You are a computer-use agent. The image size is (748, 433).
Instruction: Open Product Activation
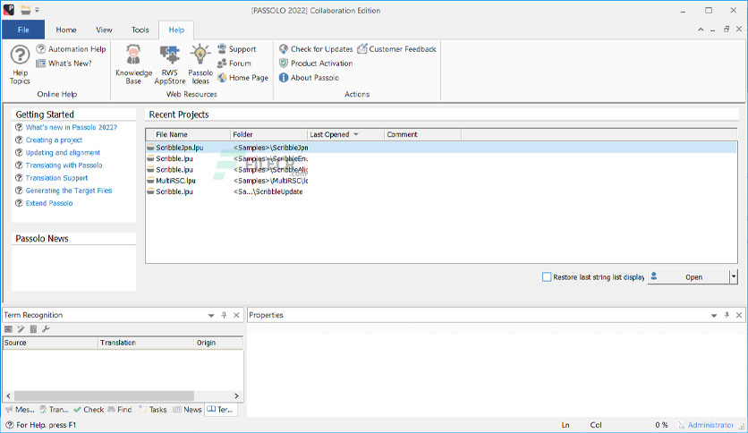[316, 64]
